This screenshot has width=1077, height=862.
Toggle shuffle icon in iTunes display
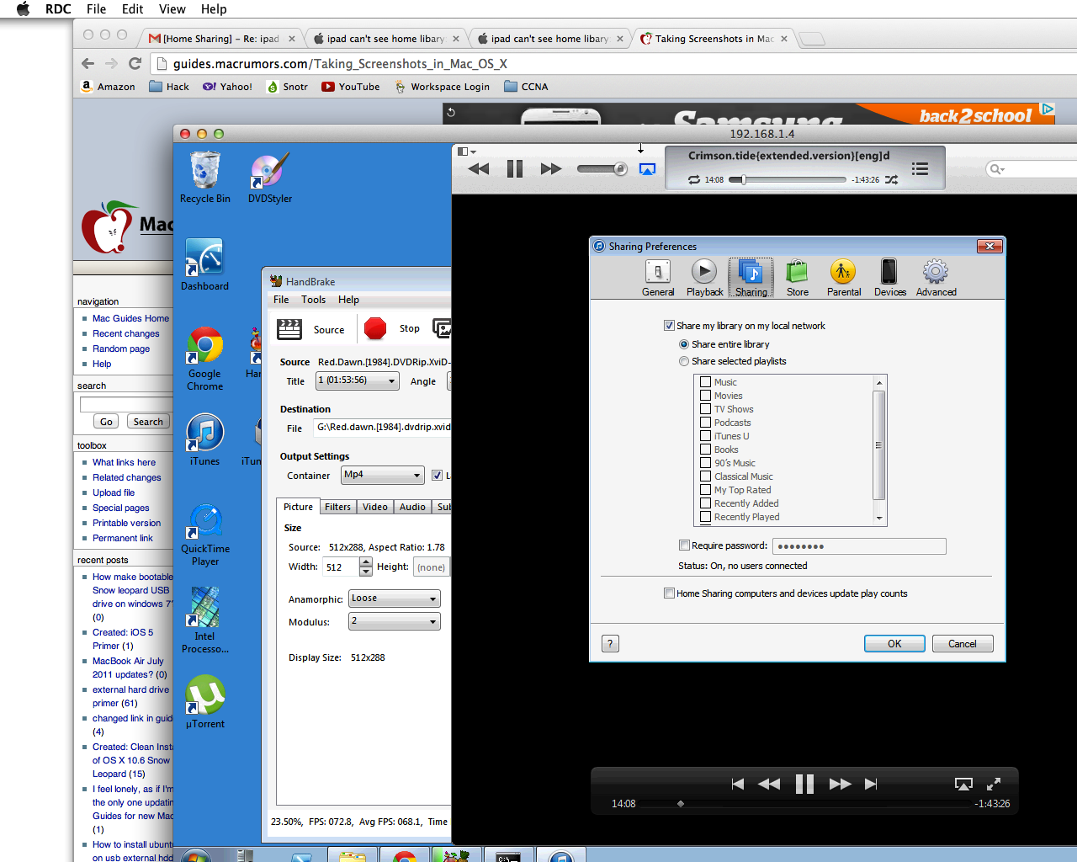[x=892, y=180]
